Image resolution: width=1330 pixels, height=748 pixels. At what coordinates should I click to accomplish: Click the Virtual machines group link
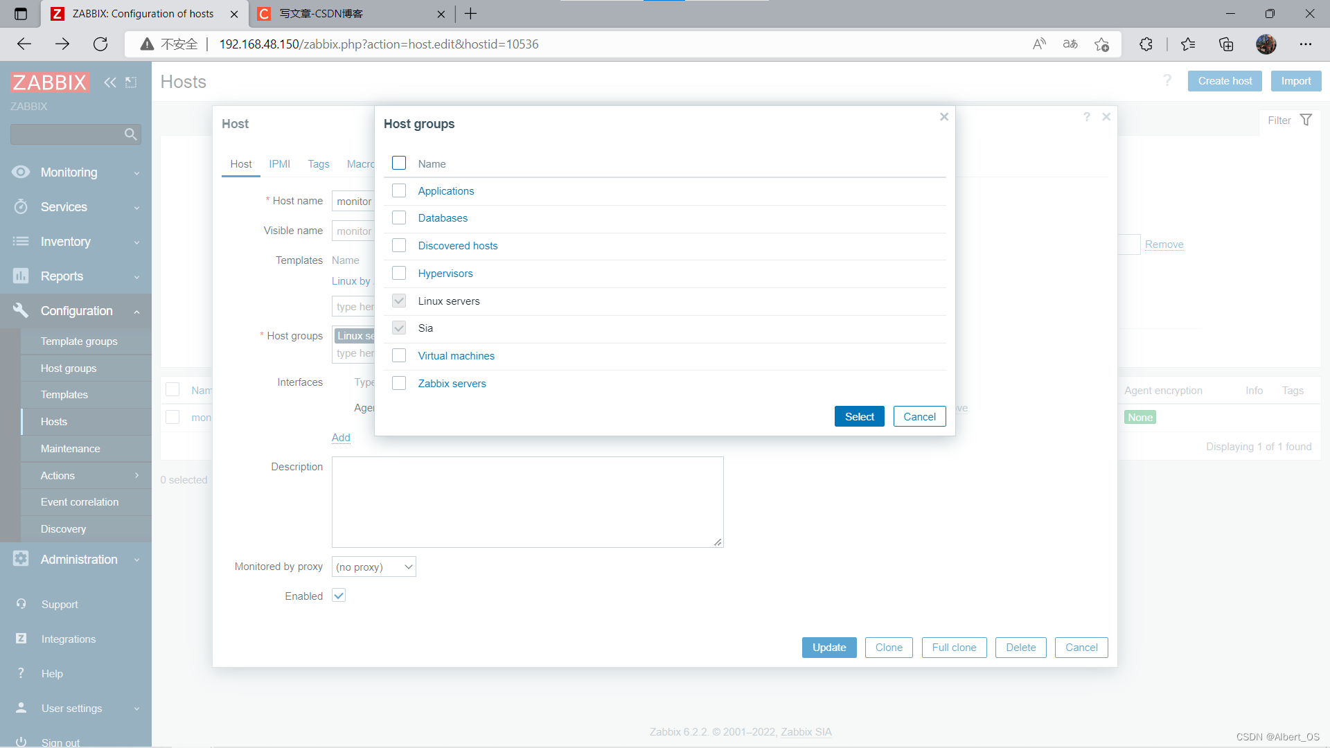456,356
